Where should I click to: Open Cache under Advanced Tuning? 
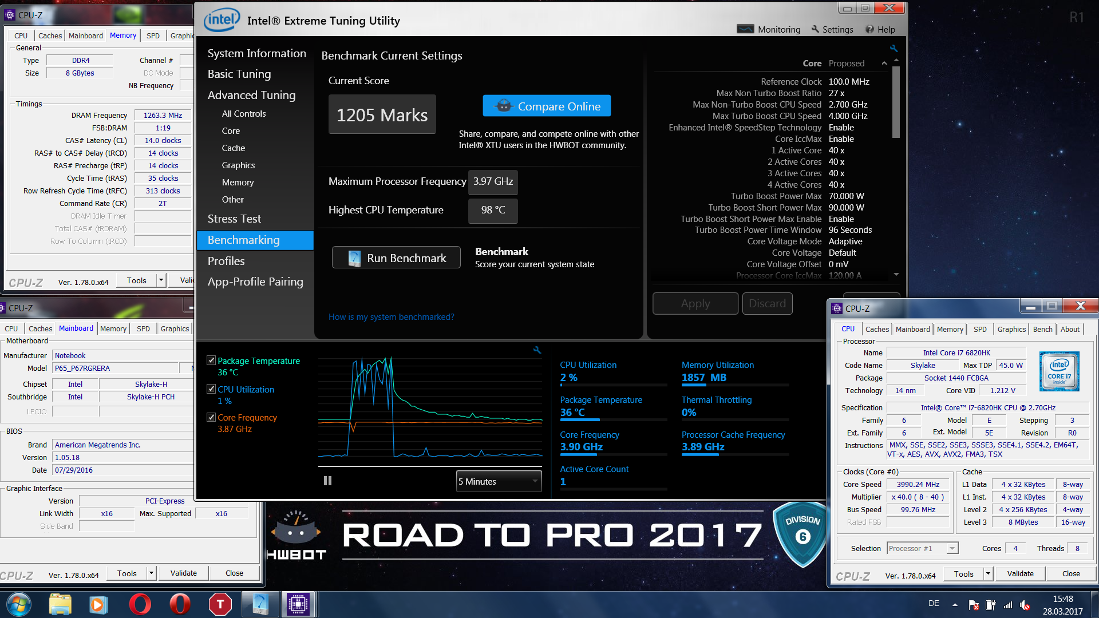[233, 148]
